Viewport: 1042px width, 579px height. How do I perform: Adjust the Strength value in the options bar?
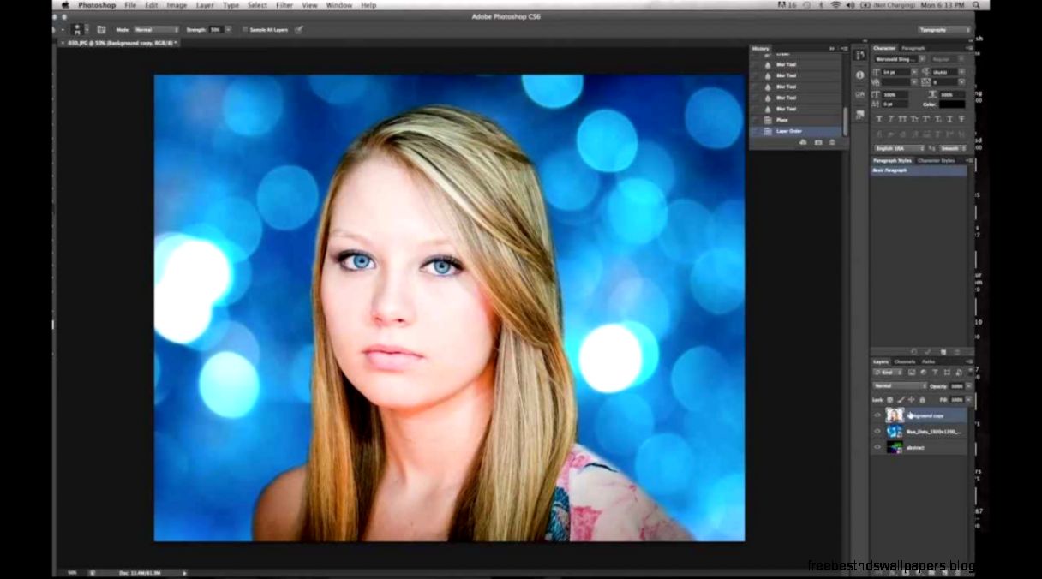[x=214, y=28]
